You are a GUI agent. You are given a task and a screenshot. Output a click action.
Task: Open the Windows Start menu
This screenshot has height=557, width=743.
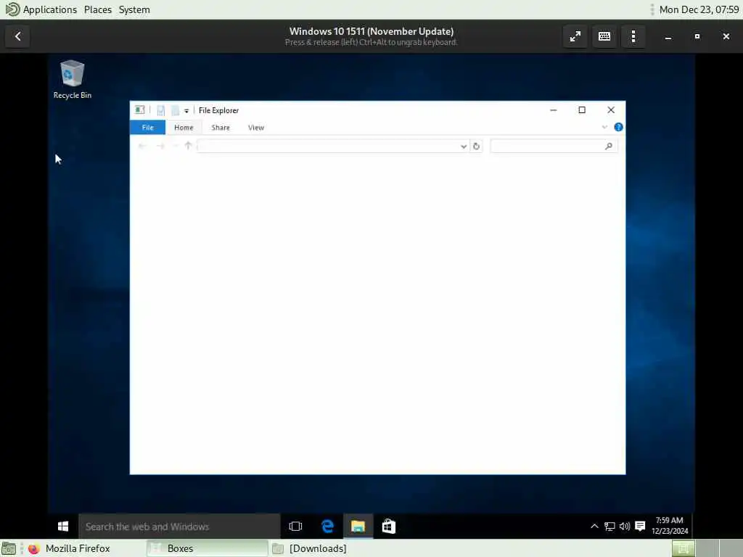63,527
